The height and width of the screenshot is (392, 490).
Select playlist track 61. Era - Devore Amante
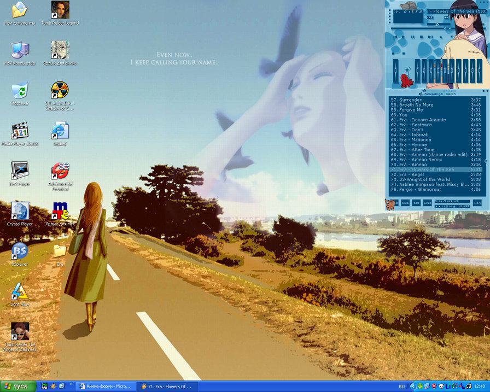click(436, 120)
